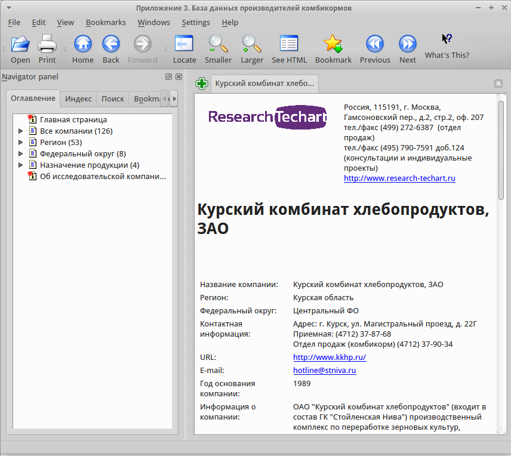
Task: Close the Navigator panel
Action: coord(178,76)
